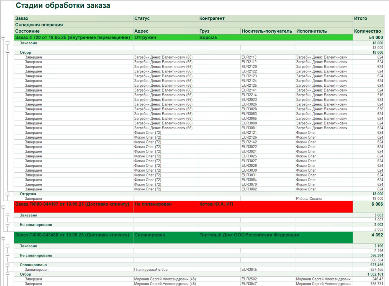The height and width of the screenshot is (286, 389).
Task: Select carrier cell EUR3082
Action: [x=268, y=189]
